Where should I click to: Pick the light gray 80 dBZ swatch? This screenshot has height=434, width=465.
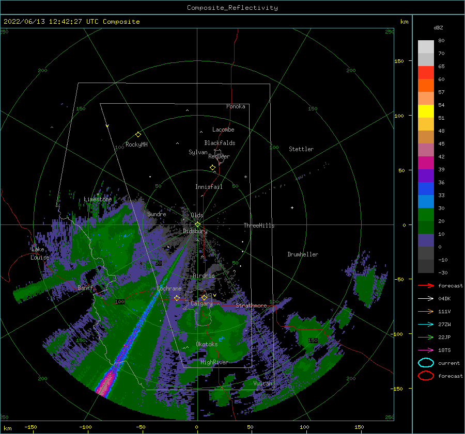[x=426, y=46]
